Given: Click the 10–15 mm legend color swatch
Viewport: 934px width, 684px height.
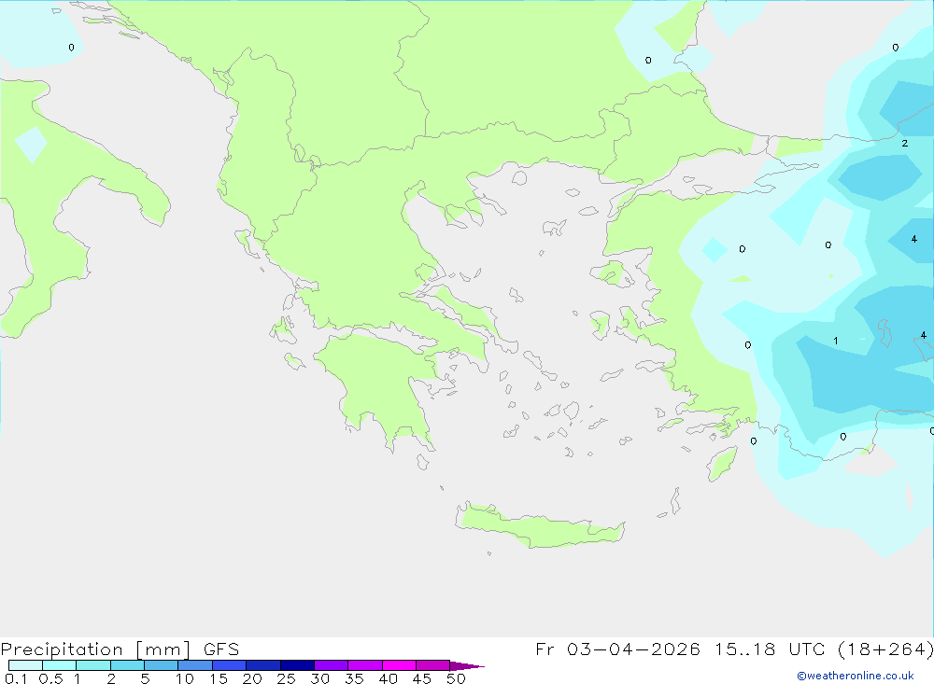Looking at the screenshot, I should pos(195,665).
